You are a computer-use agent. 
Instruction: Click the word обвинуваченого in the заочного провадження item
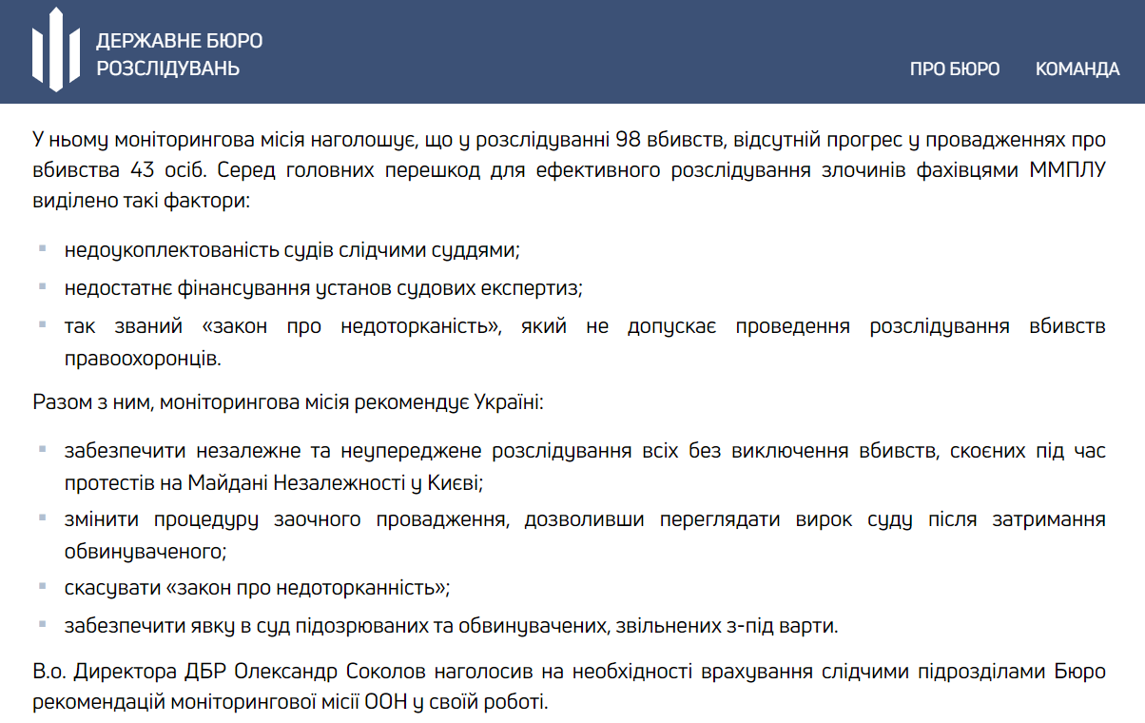146,552
